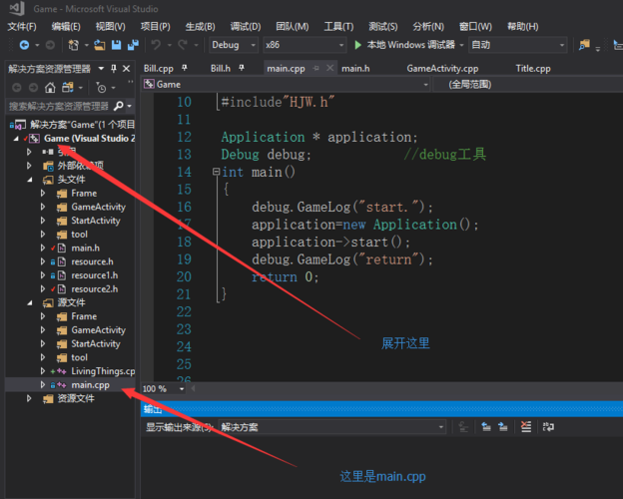
Task: Click the pending changes filter clock icon
Action: (x=101, y=88)
